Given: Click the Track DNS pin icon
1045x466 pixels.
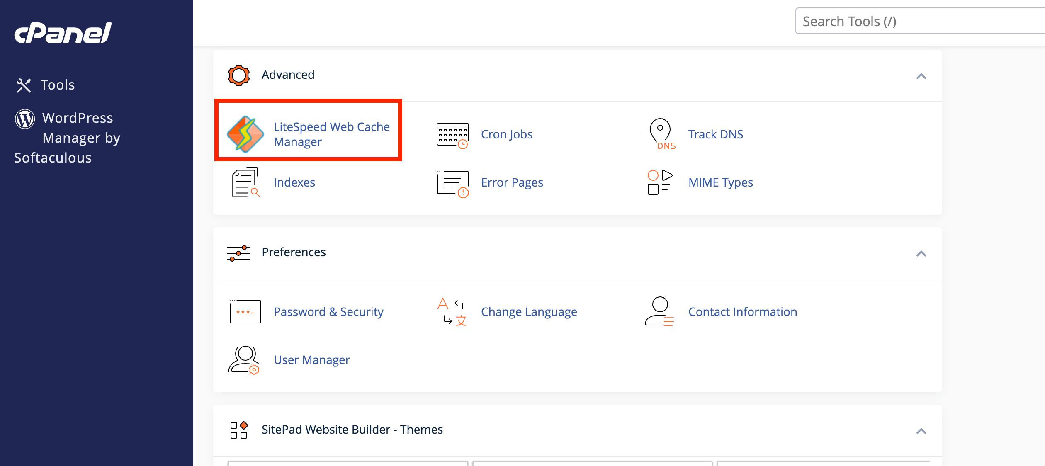Looking at the screenshot, I should click(x=662, y=134).
